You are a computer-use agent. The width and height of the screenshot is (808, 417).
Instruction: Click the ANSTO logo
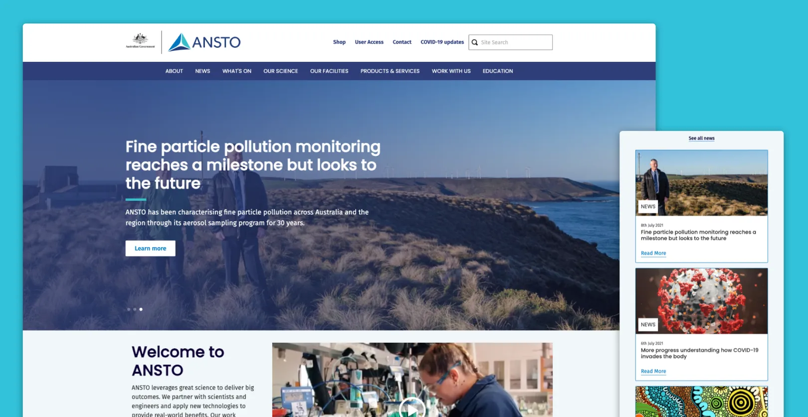(x=204, y=42)
